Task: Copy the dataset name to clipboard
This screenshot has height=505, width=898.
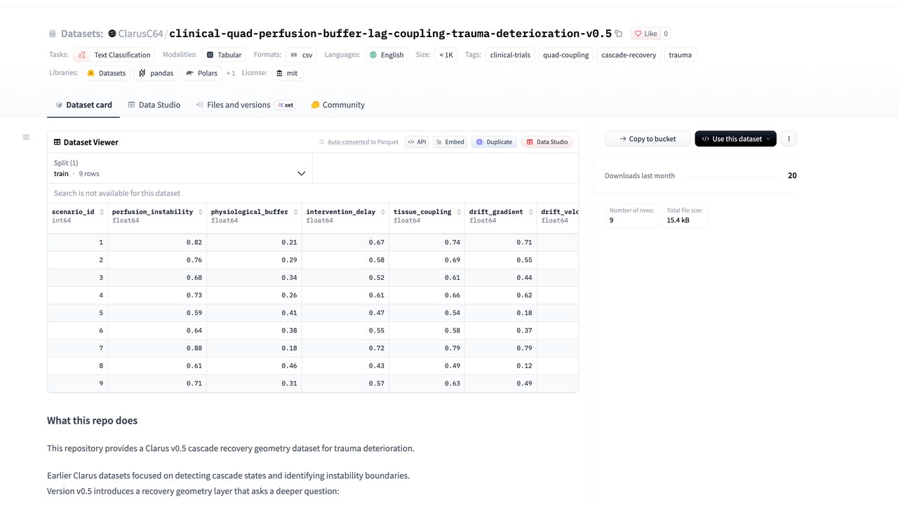Action: point(618,34)
